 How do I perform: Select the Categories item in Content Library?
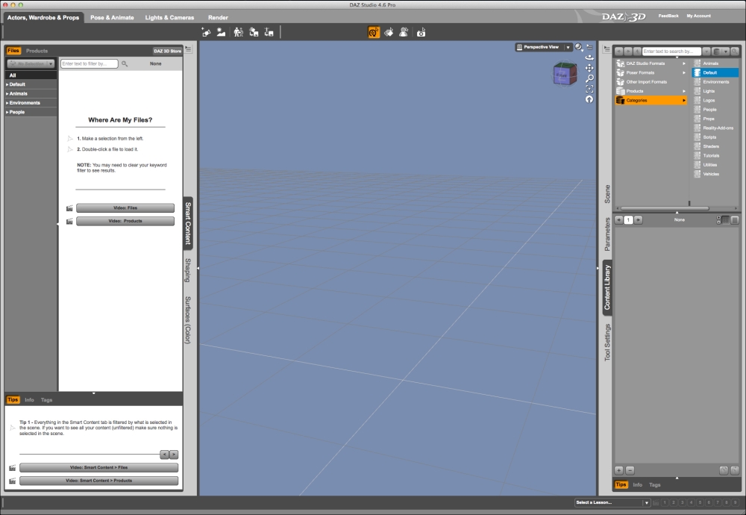tap(651, 101)
